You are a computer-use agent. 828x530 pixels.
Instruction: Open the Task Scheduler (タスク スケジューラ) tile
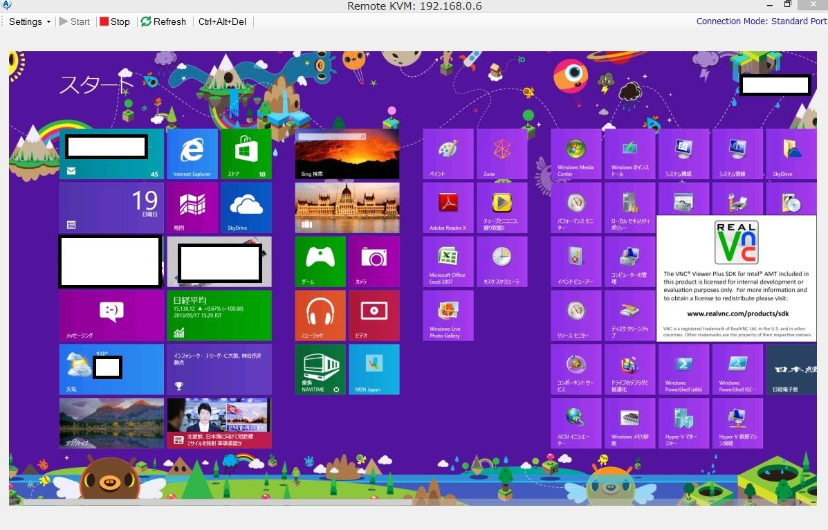click(x=502, y=262)
